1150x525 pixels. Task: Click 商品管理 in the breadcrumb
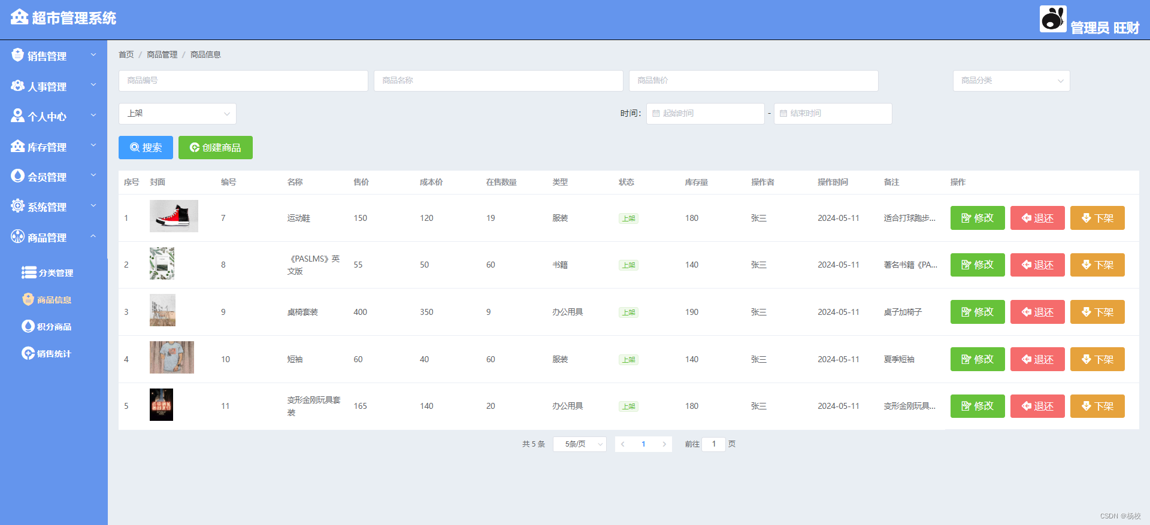pos(162,54)
